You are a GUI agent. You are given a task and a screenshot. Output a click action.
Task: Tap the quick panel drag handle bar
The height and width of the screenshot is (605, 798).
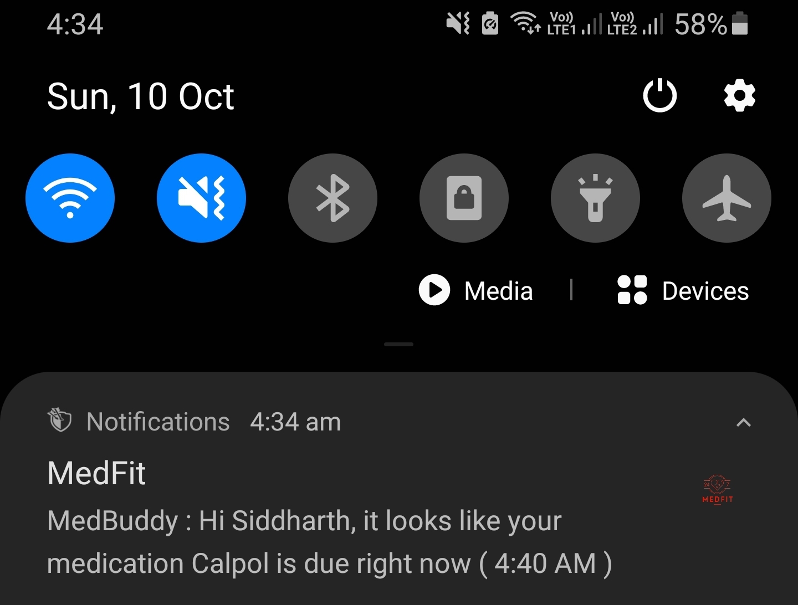point(398,344)
